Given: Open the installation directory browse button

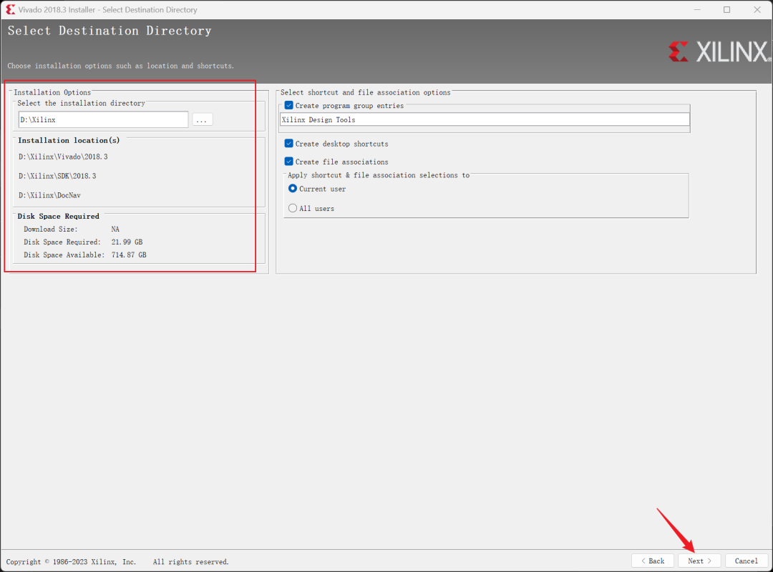Looking at the screenshot, I should 202,119.
